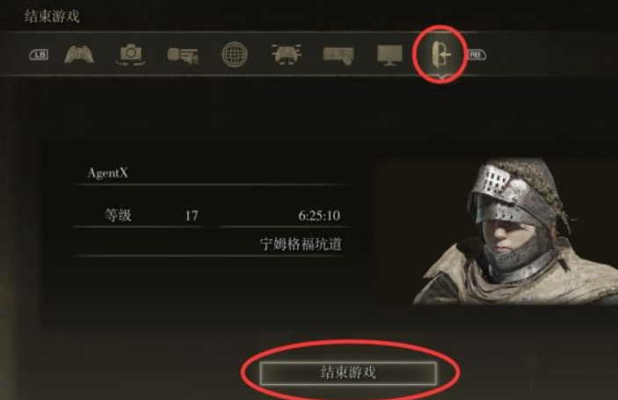Click the 结束游戏 button at the bottom
Viewport: 618px width, 400px height.
348,373
